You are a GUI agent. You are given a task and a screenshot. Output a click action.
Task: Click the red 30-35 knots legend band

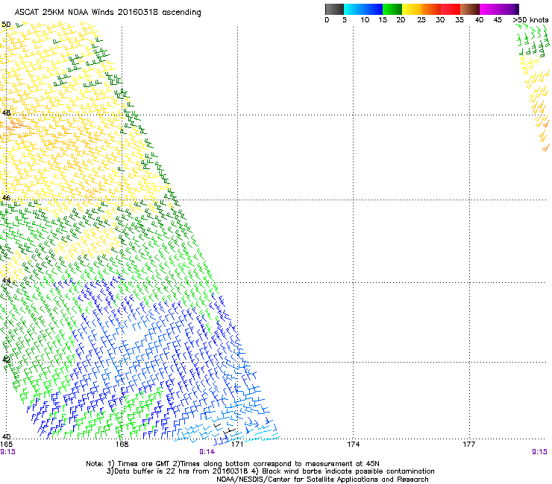tap(451, 9)
